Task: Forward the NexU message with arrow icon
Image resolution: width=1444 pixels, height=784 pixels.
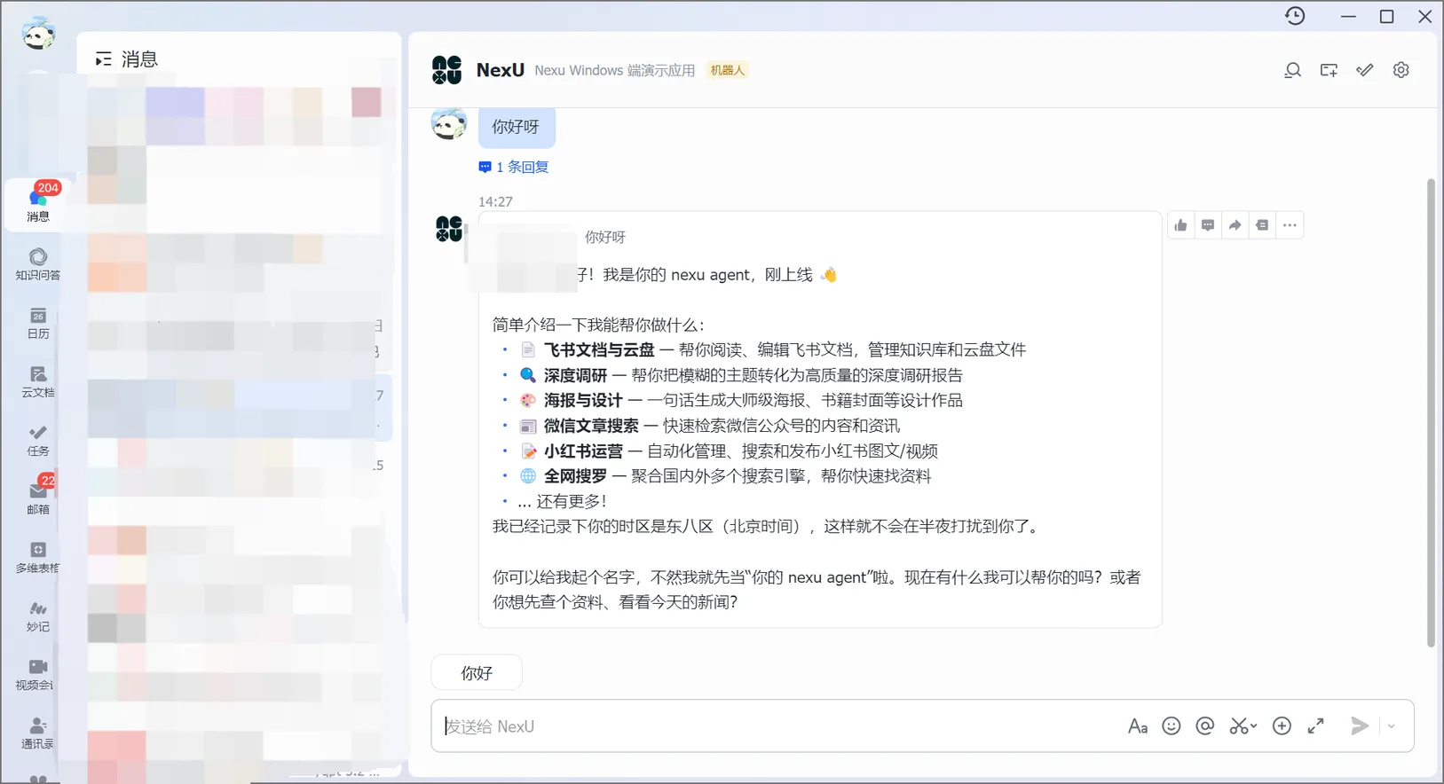Action: [1235, 225]
